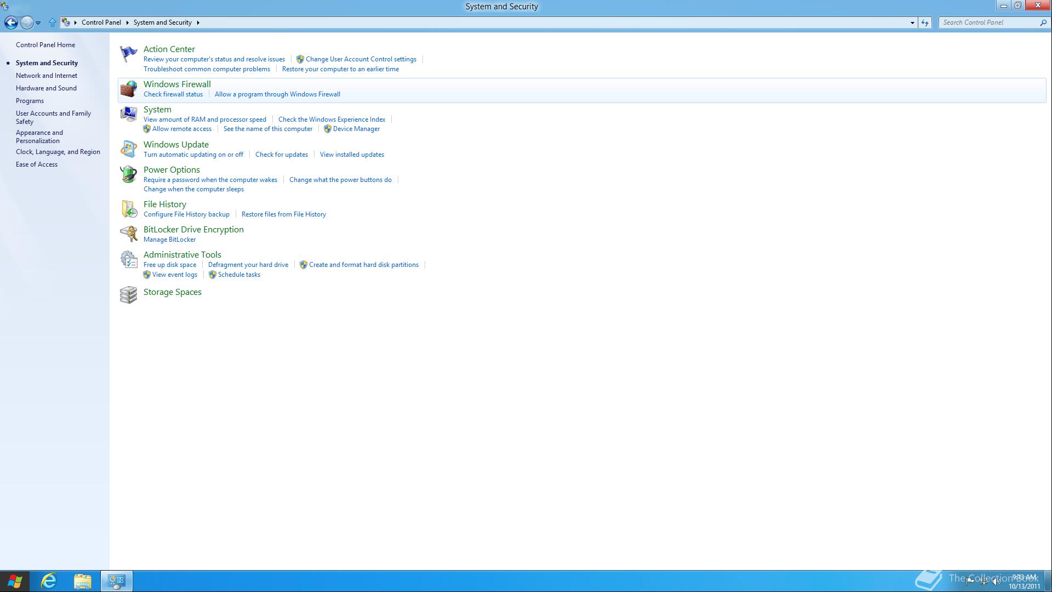Click Restore your computer to an earlier time
This screenshot has width=1052, height=592.
pyautogui.click(x=340, y=69)
